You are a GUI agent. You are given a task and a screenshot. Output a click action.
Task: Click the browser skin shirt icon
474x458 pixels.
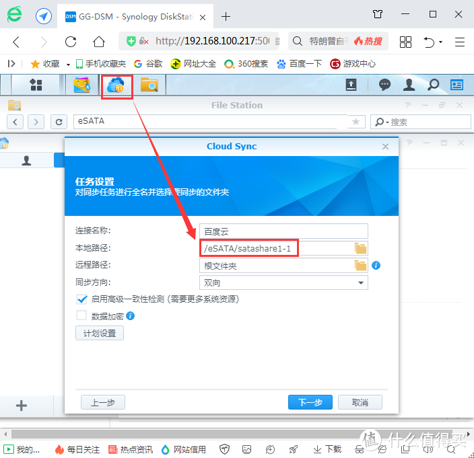pyautogui.click(x=378, y=14)
